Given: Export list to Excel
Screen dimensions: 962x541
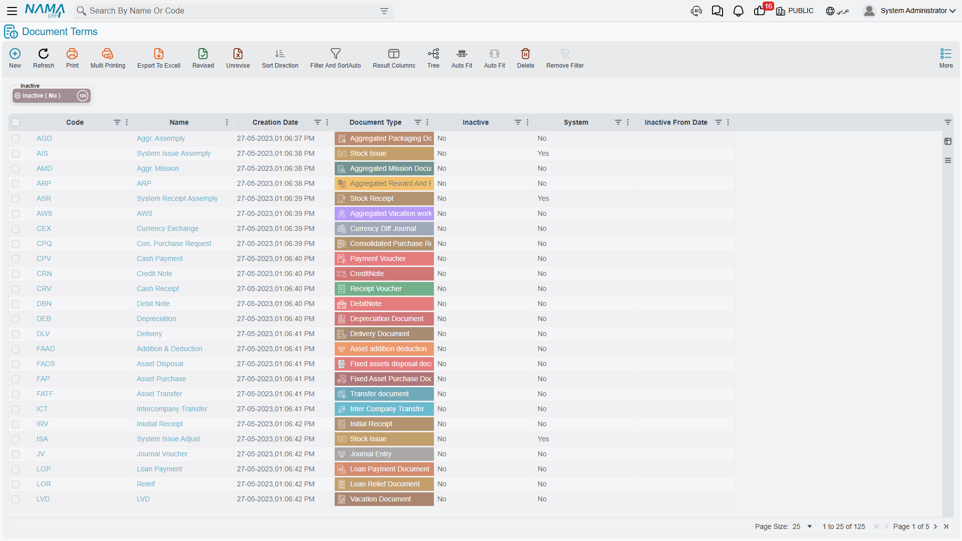Looking at the screenshot, I should tap(159, 54).
